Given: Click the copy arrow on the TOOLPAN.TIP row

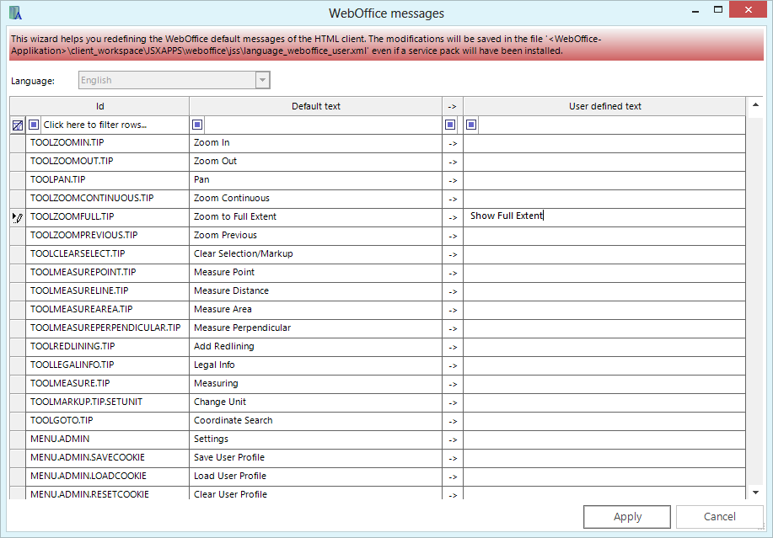Looking at the screenshot, I should tap(452, 179).
